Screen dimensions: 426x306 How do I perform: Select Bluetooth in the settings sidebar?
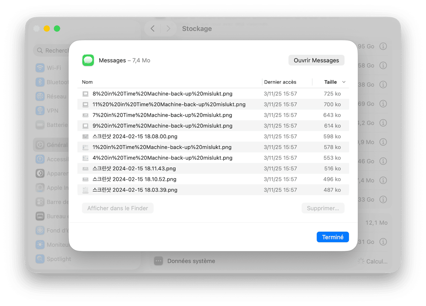(x=52, y=82)
